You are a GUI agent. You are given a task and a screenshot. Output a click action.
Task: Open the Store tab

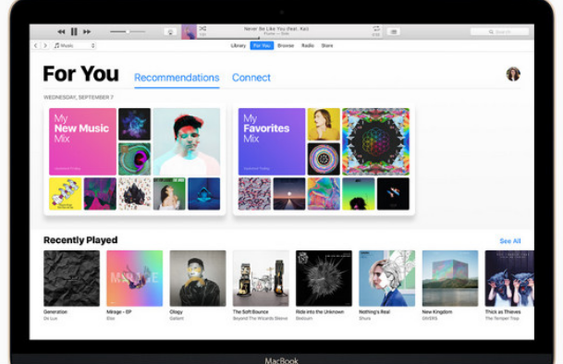(327, 45)
